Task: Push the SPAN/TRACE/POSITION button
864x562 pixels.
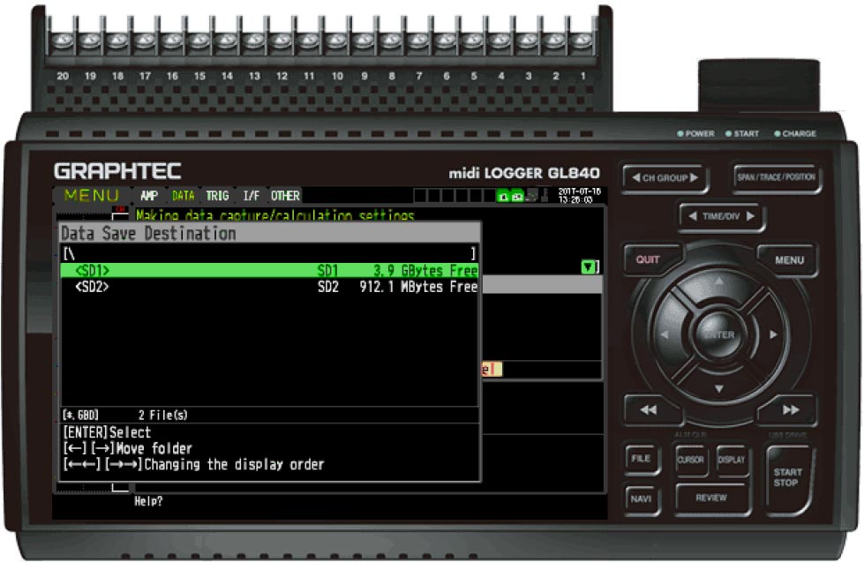Action: pyautogui.click(x=776, y=176)
